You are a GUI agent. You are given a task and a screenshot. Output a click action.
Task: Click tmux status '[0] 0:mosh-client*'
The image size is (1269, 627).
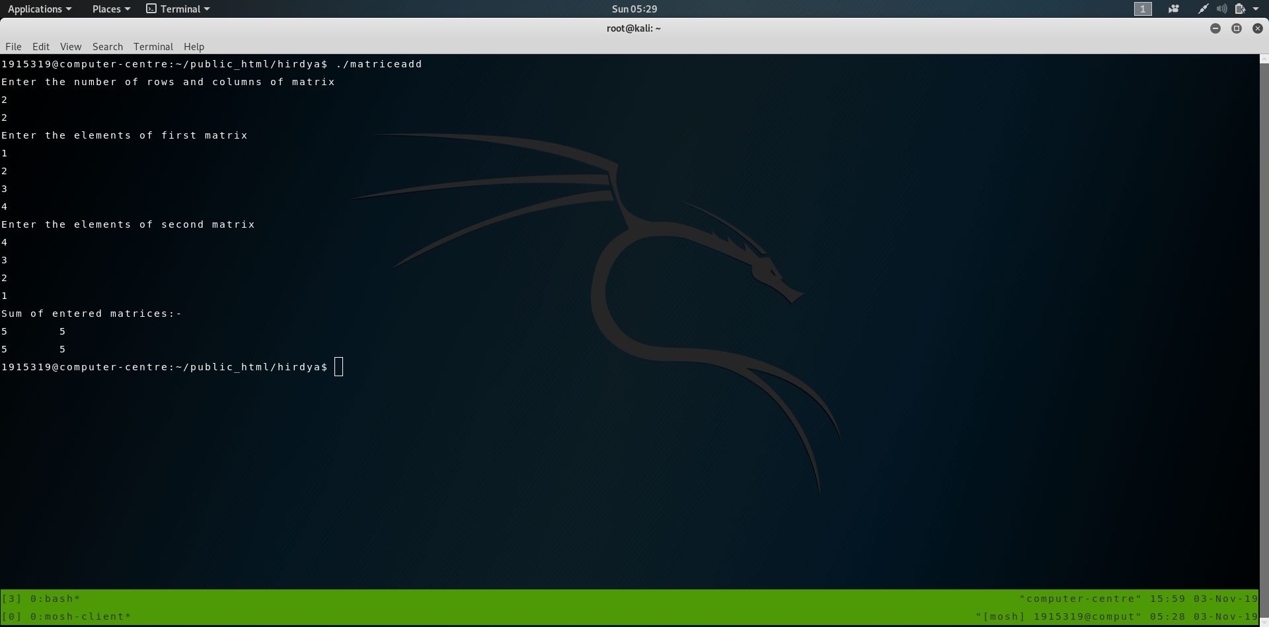(x=66, y=616)
